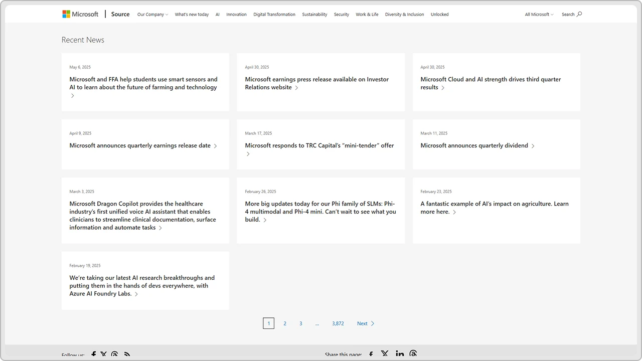
Task: Click the May 6, 2025 date
Action: 80,67
